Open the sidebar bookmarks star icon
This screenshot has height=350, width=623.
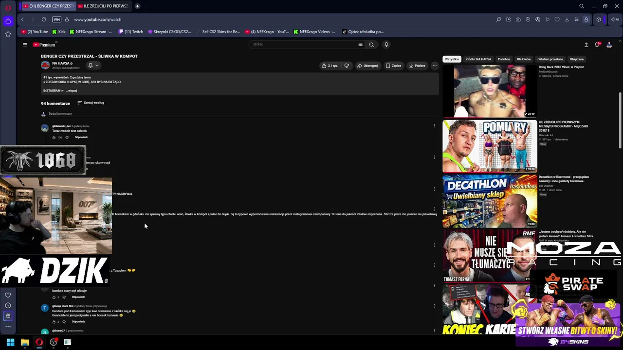tap(8, 34)
